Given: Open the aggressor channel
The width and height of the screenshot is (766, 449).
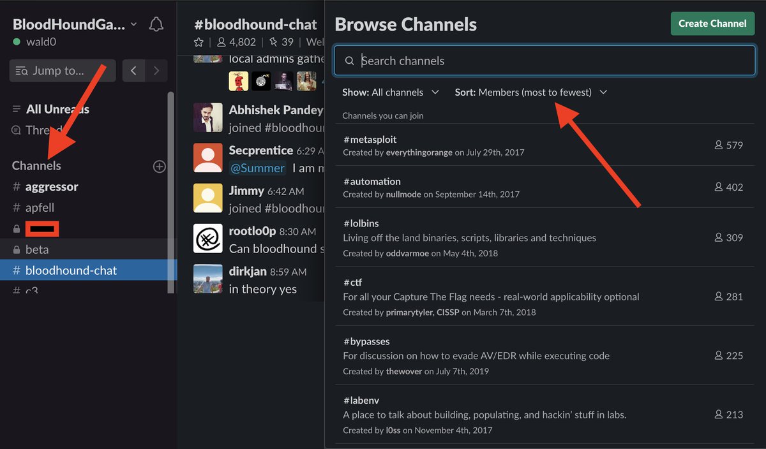Looking at the screenshot, I should tap(52, 187).
